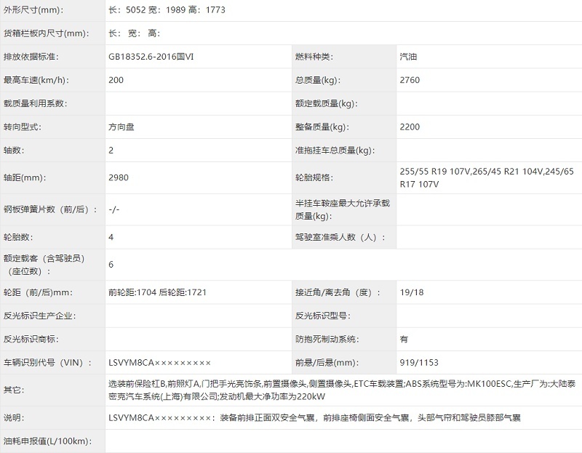Click the 油耗申报值(L/100km) label
The height and width of the screenshot is (453, 582).
(x=48, y=441)
